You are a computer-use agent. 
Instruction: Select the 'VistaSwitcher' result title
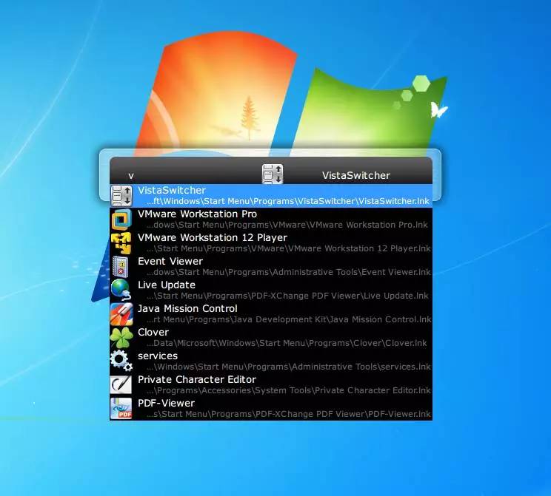(172, 190)
